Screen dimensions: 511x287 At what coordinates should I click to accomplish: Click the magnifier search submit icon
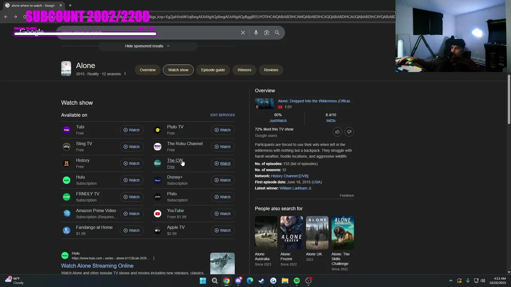coord(277,33)
